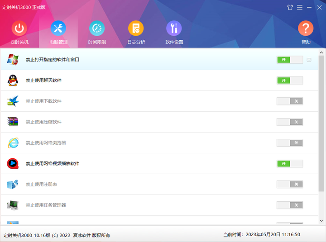Click the scrollbar up arrow

321,52
